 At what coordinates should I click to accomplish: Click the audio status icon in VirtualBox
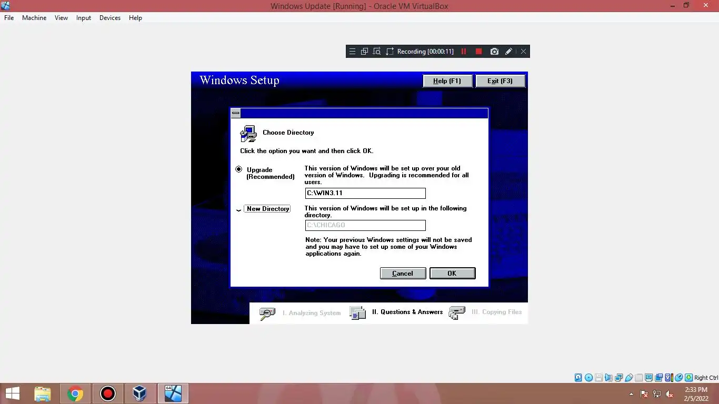tap(609, 378)
